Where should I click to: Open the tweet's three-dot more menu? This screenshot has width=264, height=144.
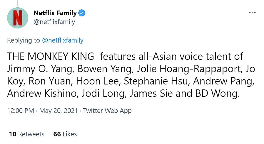coord(252,13)
